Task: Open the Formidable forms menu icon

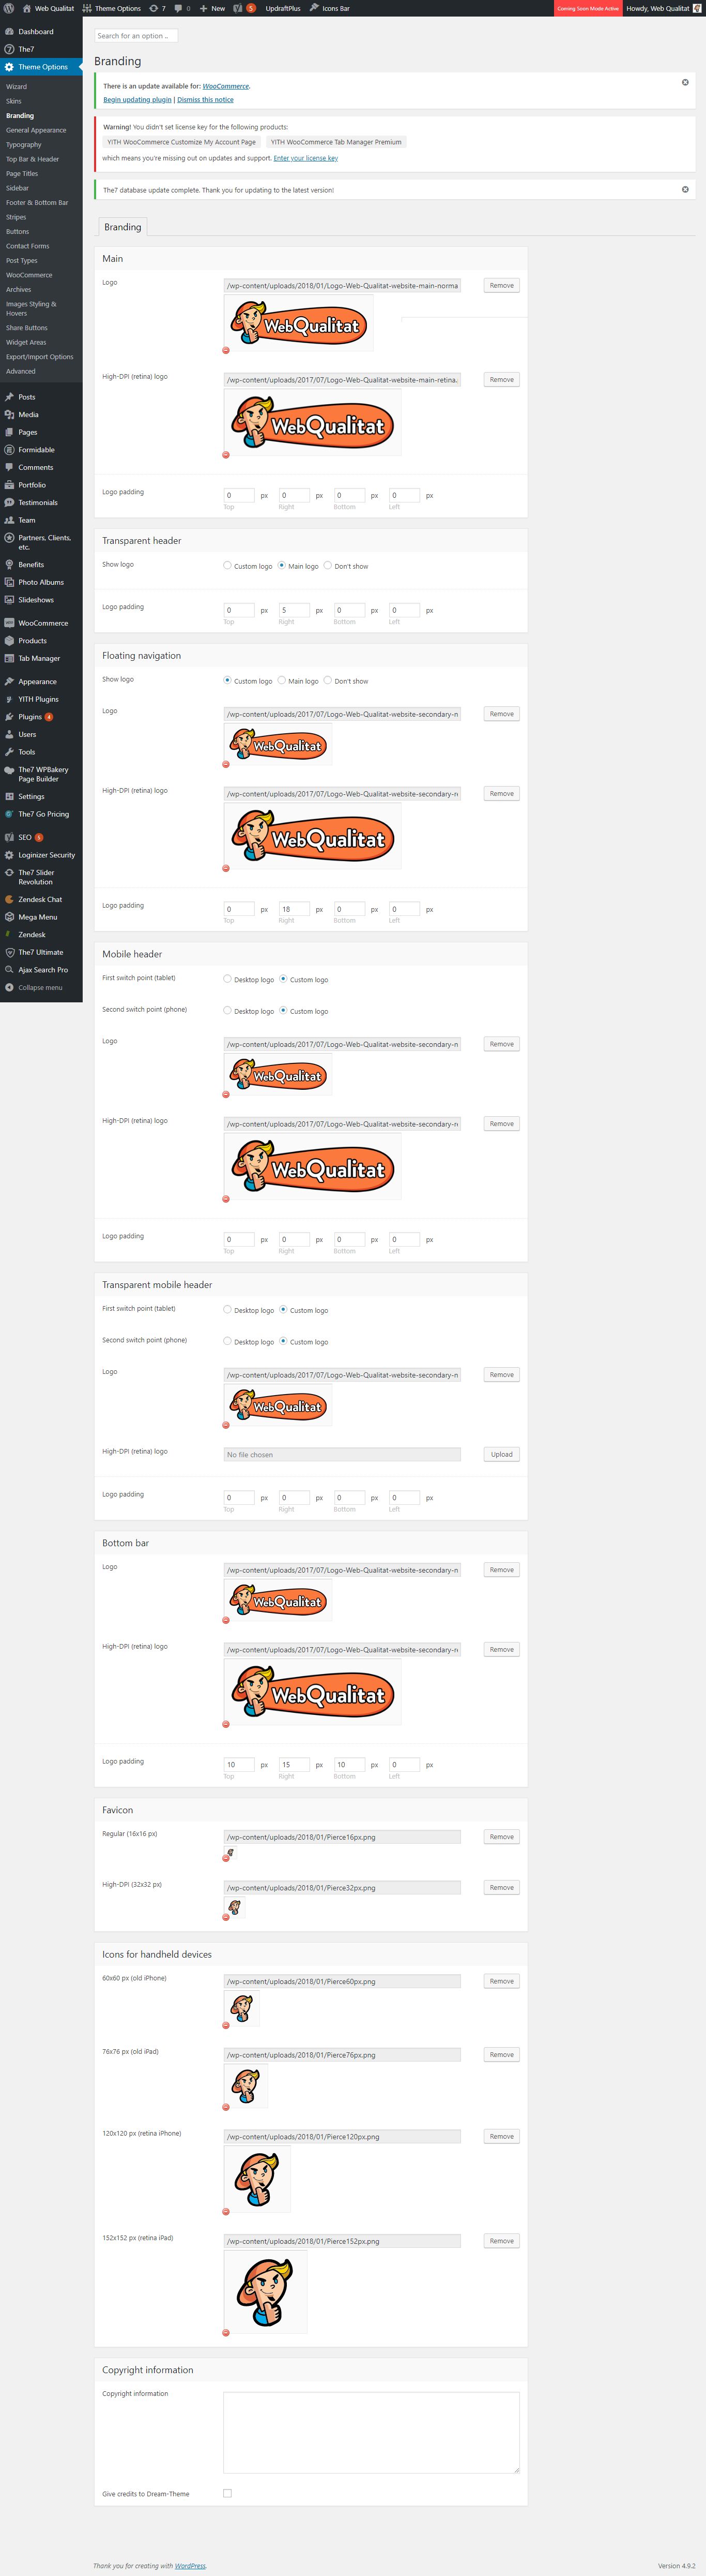Action: 9,450
